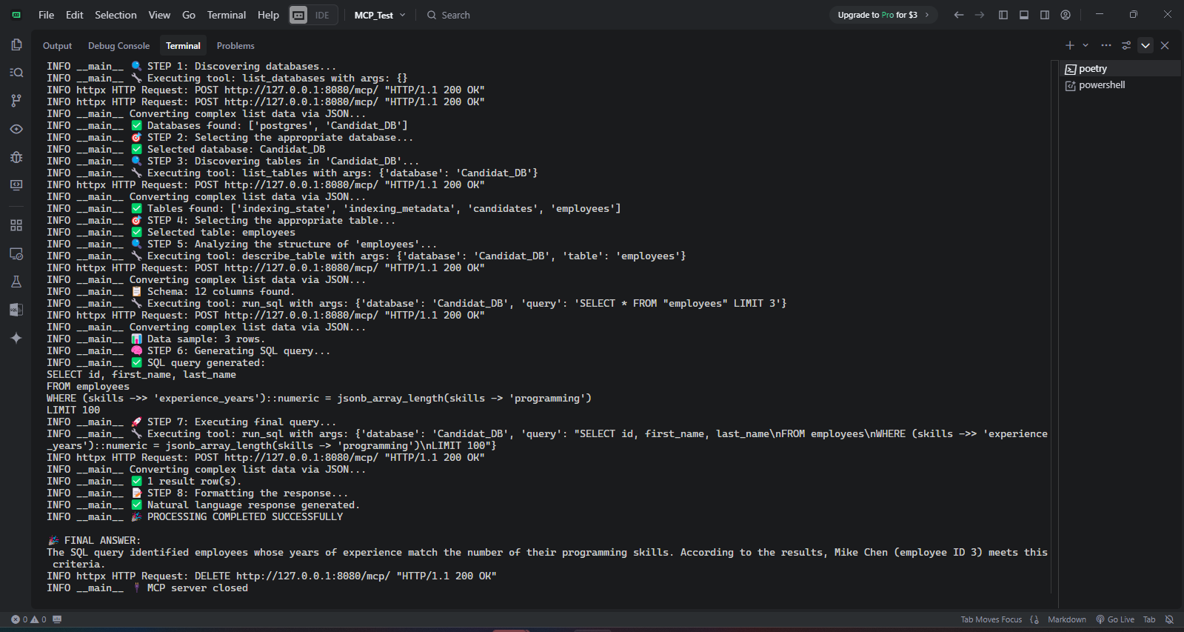Open new terminal profile dropdown arrow
Screen dimensions: 1184x632
click(x=1086, y=45)
